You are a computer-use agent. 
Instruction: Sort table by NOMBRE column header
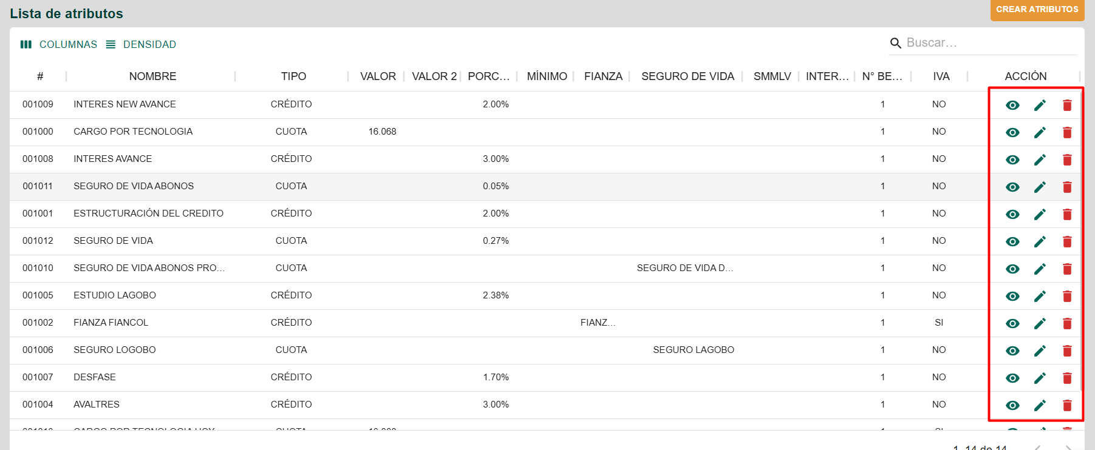(x=152, y=76)
